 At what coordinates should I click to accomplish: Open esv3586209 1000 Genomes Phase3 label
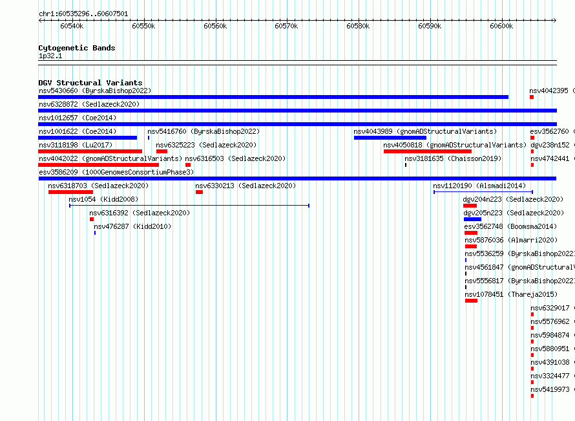[116, 172]
